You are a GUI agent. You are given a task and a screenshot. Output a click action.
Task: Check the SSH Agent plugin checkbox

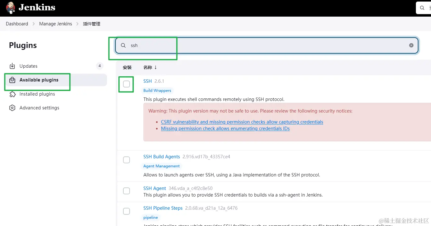point(126,191)
